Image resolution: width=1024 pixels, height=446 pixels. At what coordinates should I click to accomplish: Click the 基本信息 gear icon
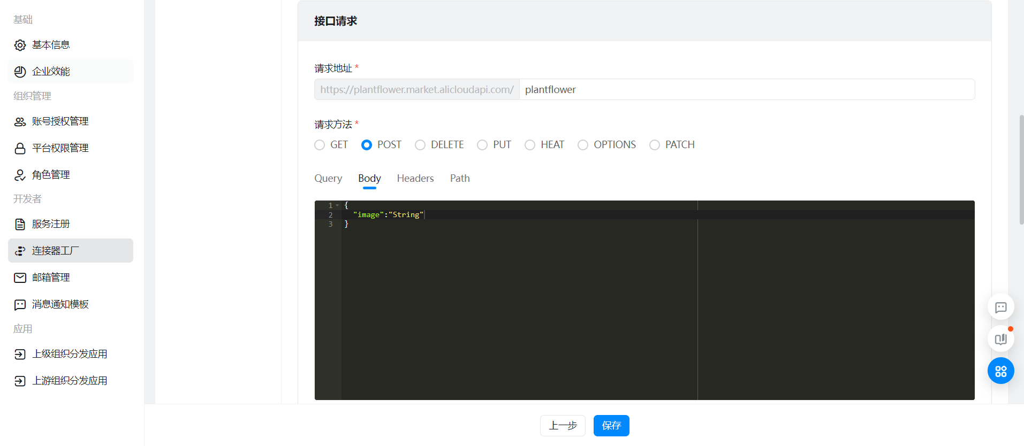click(x=20, y=45)
